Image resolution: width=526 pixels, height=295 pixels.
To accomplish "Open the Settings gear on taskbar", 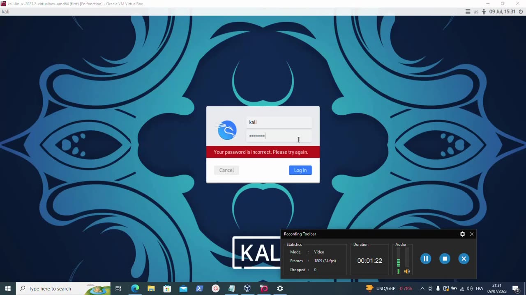I will point(280,288).
